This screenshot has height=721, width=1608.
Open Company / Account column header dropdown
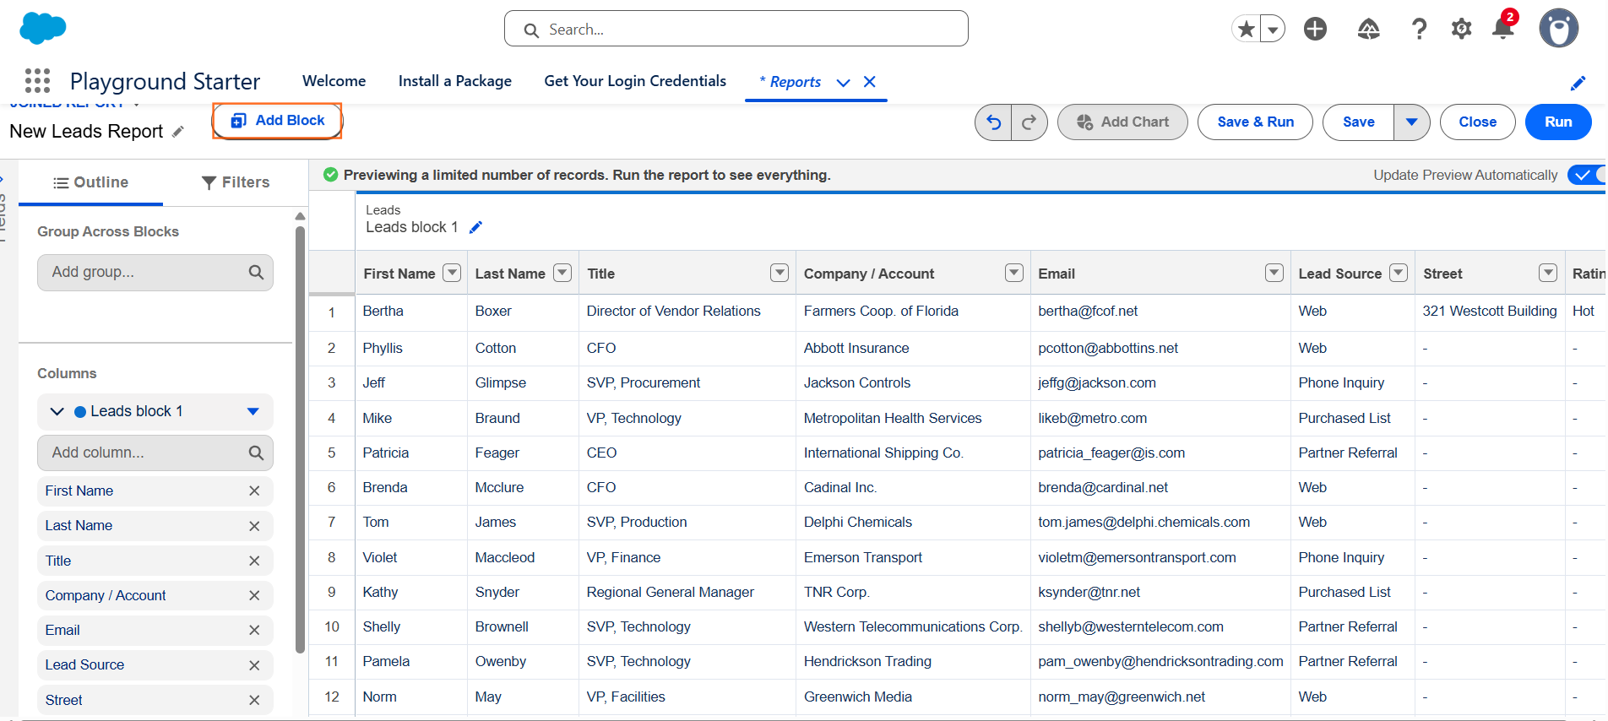[x=1014, y=273]
